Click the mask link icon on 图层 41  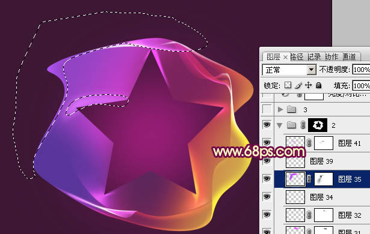coord(309,143)
